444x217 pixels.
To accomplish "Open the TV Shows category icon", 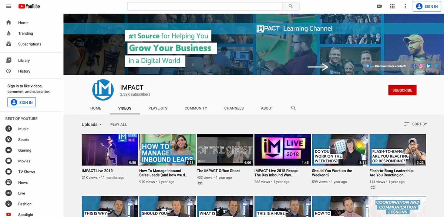I will pos(9,172).
